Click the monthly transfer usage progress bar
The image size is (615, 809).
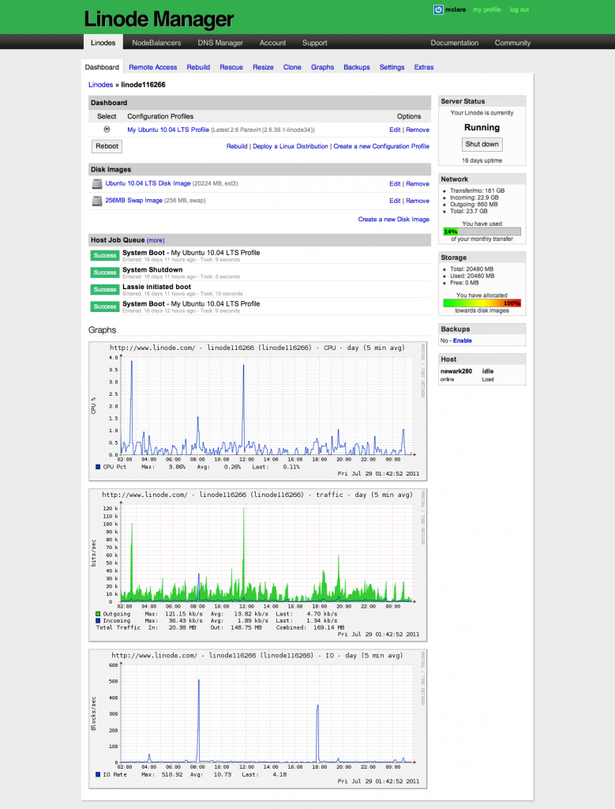(482, 231)
